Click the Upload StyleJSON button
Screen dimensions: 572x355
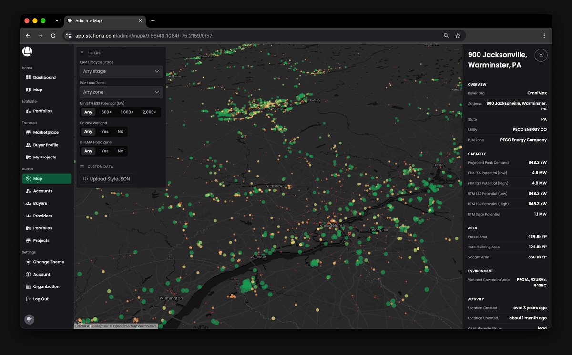click(x=106, y=179)
